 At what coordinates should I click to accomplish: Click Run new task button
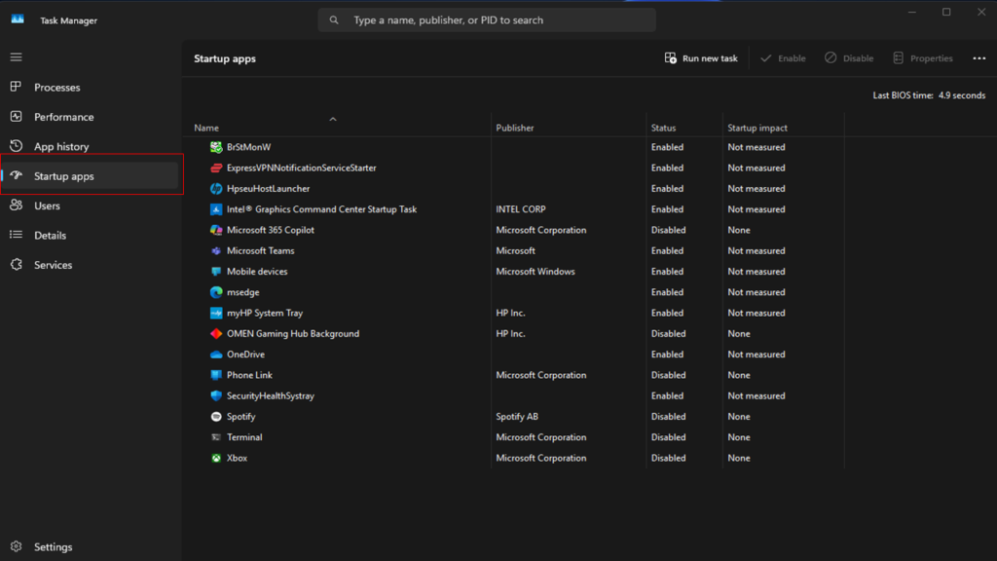click(701, 58)
